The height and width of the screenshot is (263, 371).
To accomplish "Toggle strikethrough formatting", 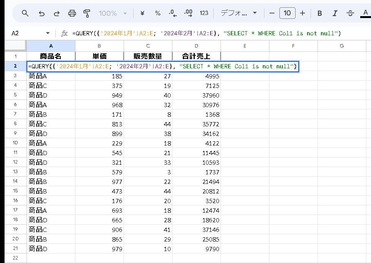I will pos(350,13).
